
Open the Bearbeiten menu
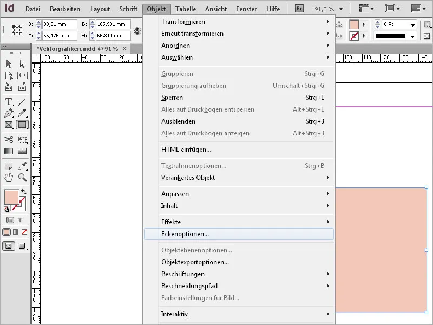click(65, 9)
